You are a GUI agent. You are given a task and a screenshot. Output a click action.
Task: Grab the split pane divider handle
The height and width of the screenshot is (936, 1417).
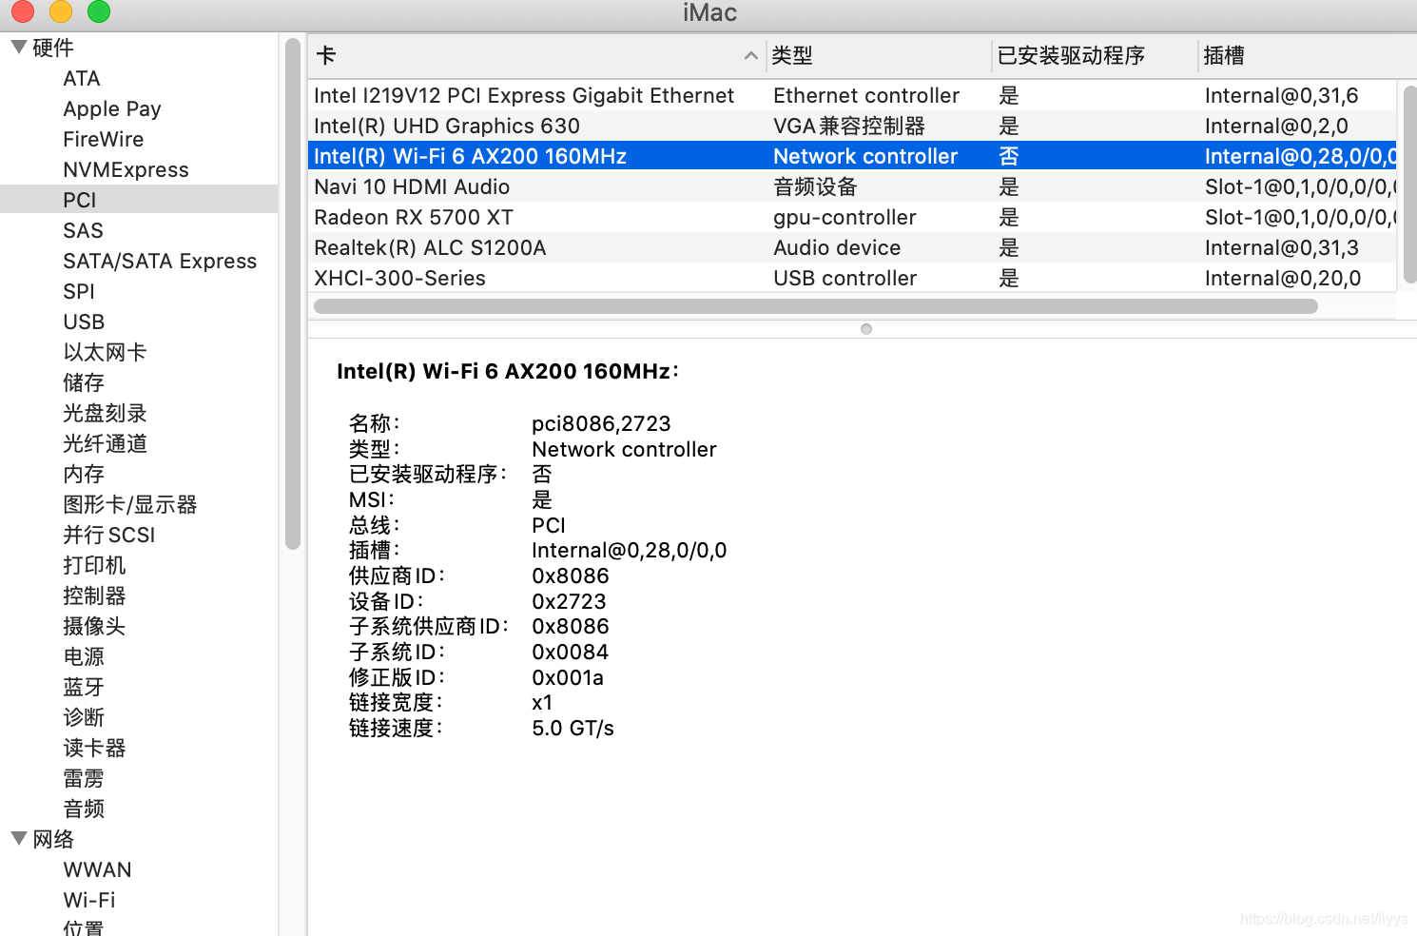[x=866, y=329]
